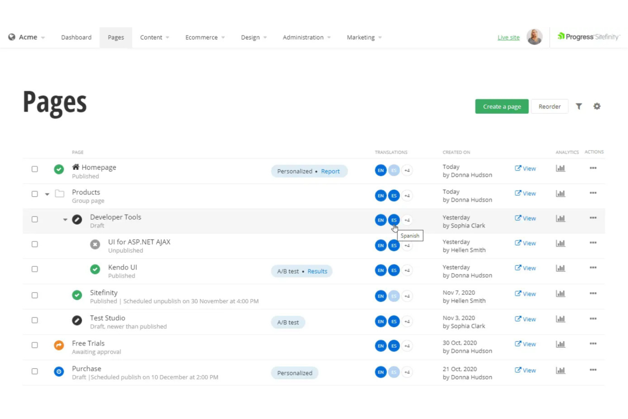Open the Acme site selector dropdown

[27, 37]
